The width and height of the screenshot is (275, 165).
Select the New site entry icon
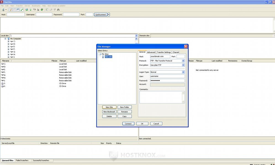coord(103,57)
